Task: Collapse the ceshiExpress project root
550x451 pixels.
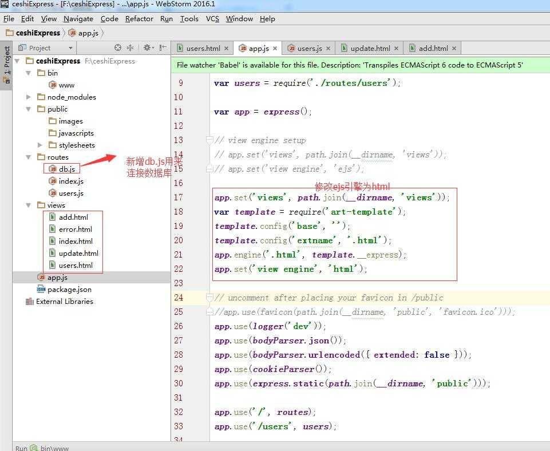Action: 17,61
